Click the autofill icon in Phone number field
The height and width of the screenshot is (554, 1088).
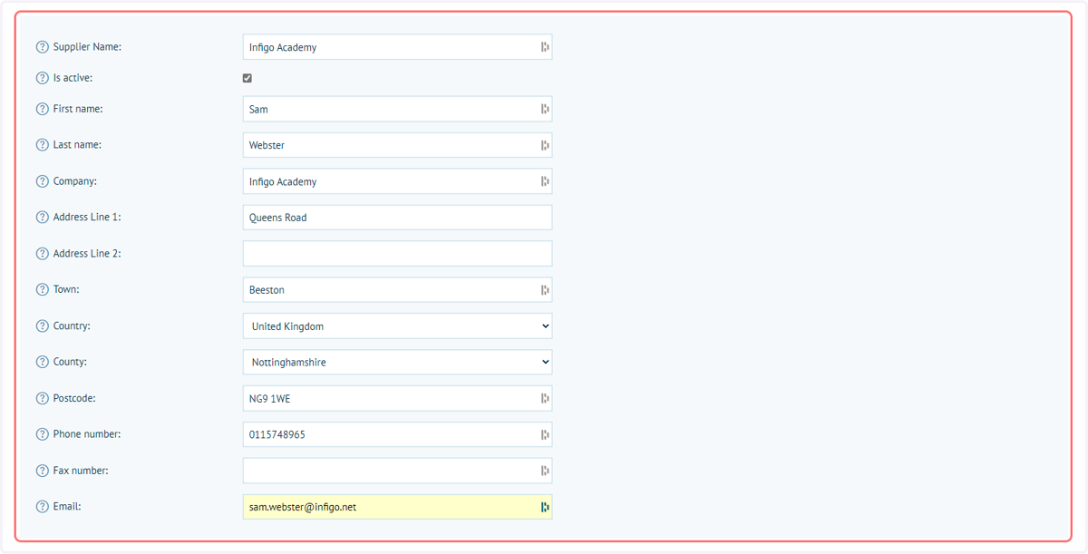(x=545, y=434)
